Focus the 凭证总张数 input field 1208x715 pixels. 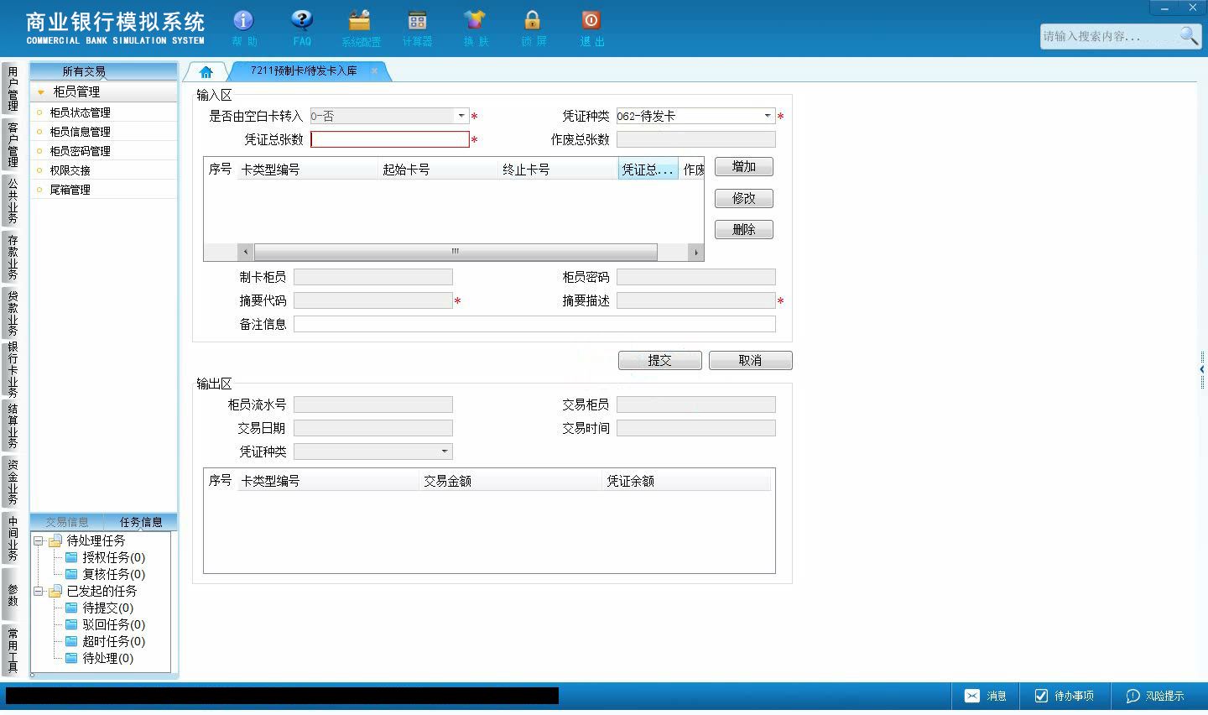point(390,139)
